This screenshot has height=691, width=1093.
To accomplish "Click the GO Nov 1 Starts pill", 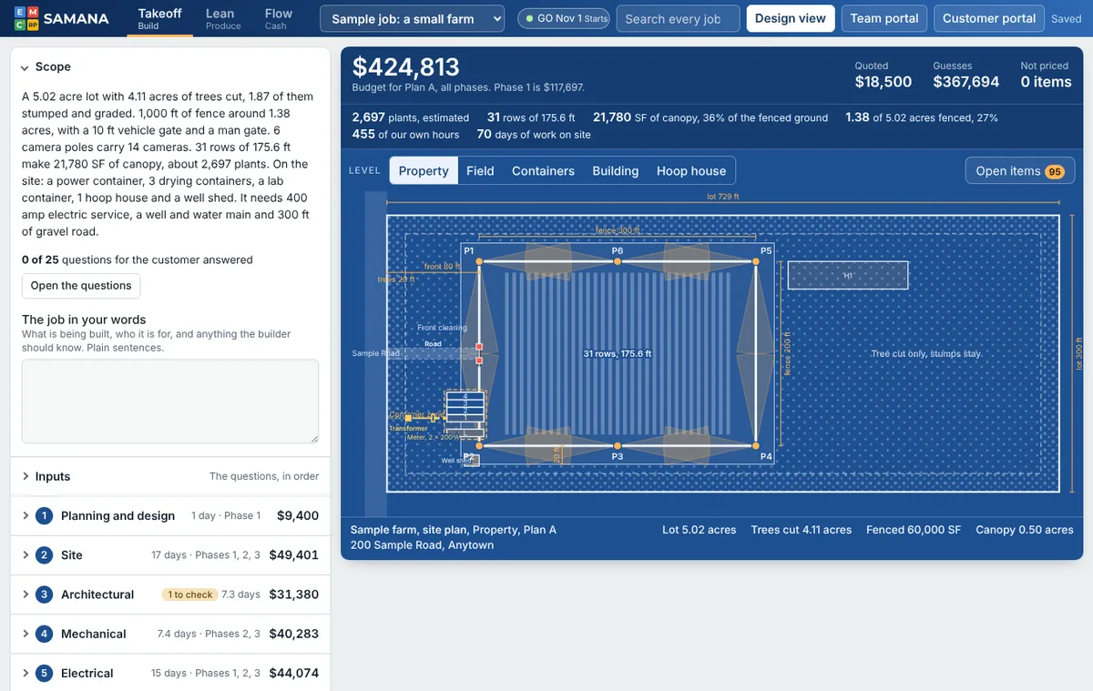I will [x=564, y=18].
